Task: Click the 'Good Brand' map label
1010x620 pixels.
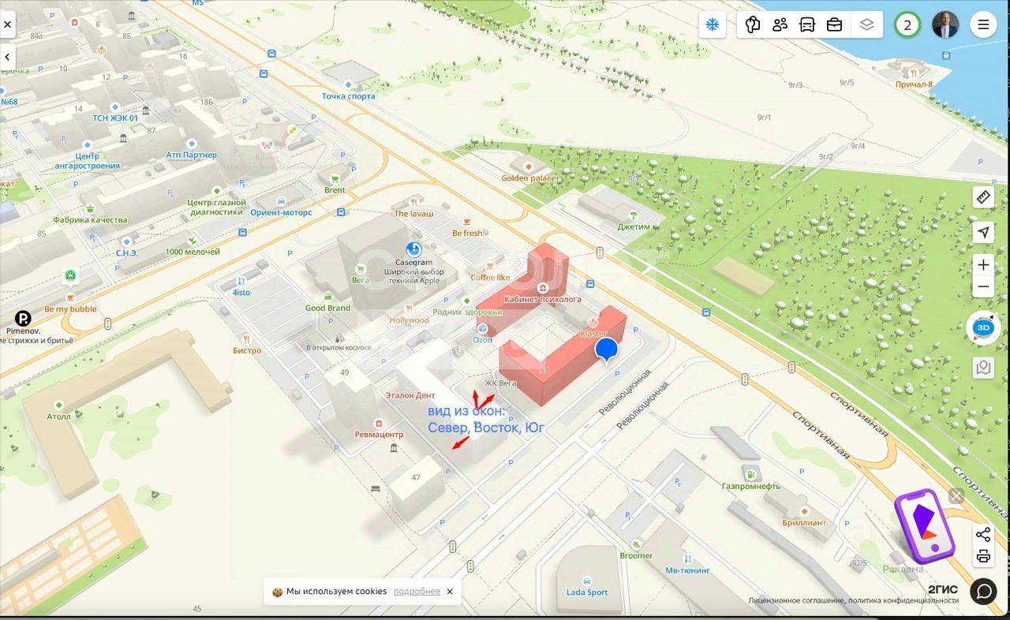Action: point(327,308)
